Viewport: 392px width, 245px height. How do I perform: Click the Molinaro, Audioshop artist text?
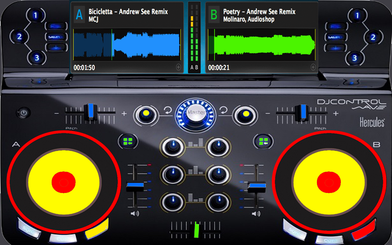point(249,19)
